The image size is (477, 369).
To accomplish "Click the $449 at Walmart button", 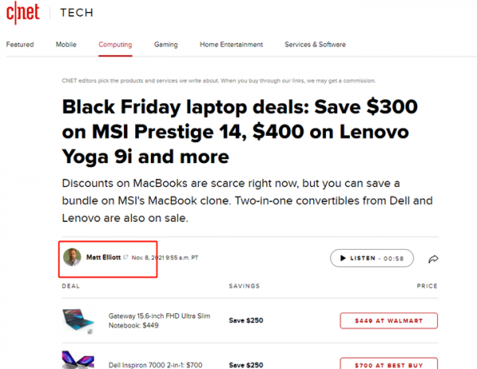I will tap(389, 320).
